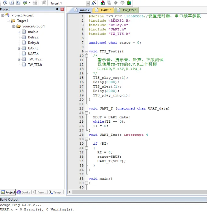Collapse the TTS_Test function fold marker
This screenshot has width=207, height=214.
point(87,51)
